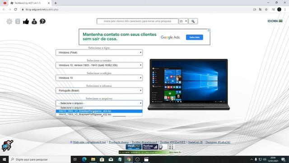Close the Google Ads banner via corner icon

209,30
